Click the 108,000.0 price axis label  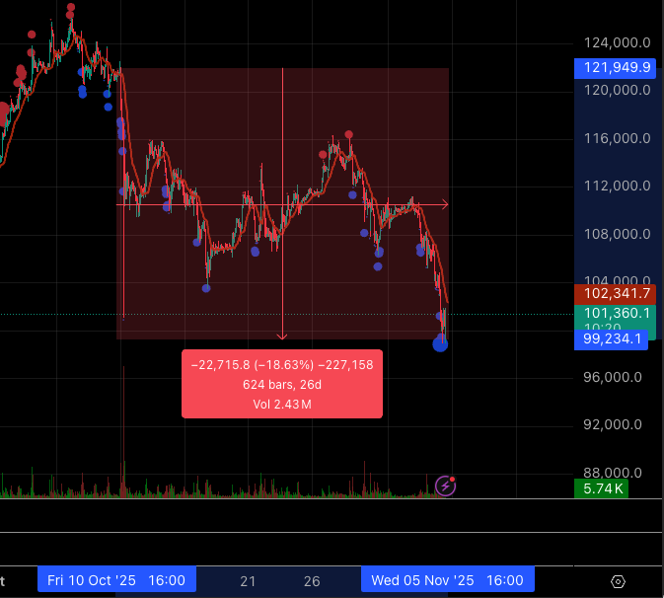click(617, 234)
